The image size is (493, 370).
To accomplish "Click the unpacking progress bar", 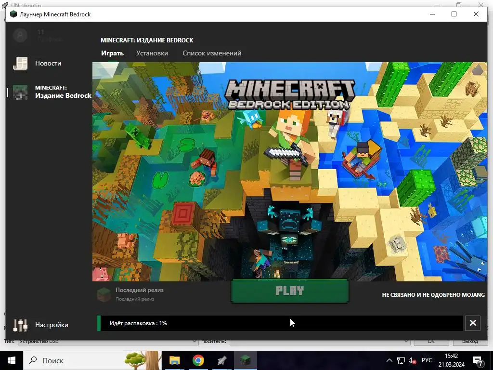I will pos(280,323).
